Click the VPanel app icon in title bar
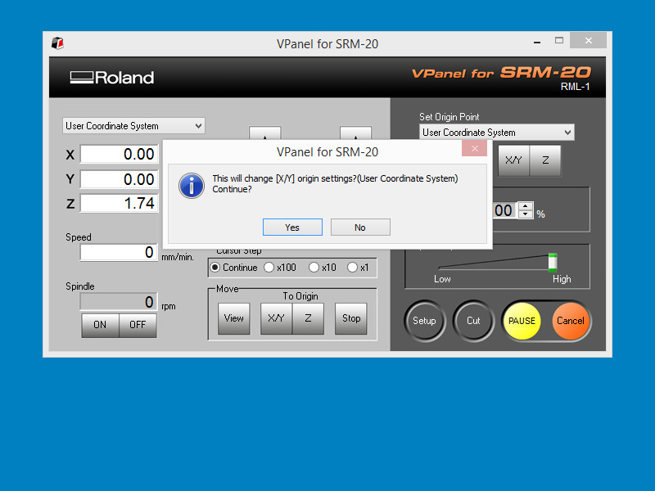This screenshot has width=655, height=491. (57, 43)
